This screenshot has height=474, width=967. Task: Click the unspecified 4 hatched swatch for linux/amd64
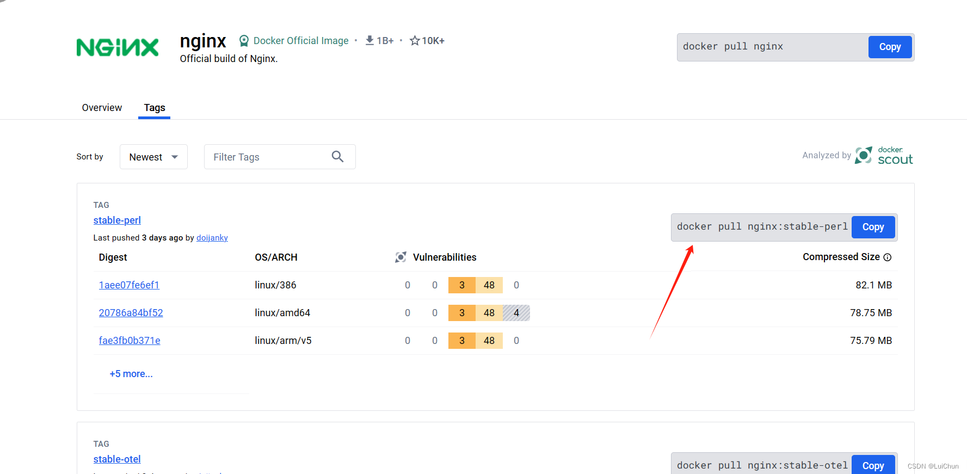click(516, 313)
